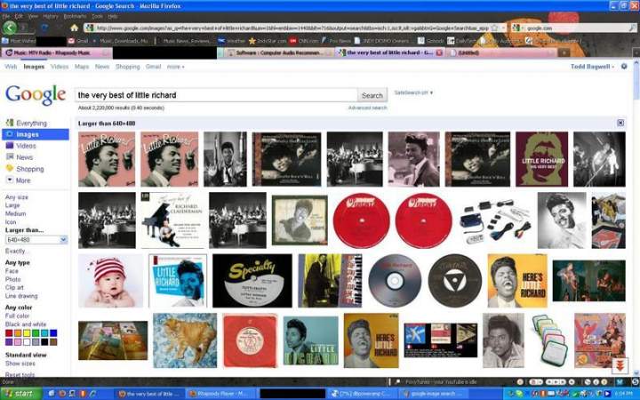Click Show sizes link
Screen dimensions: 640x400
click(20, 364)
